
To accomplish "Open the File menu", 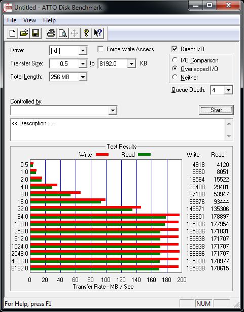I will coord(12,20).
